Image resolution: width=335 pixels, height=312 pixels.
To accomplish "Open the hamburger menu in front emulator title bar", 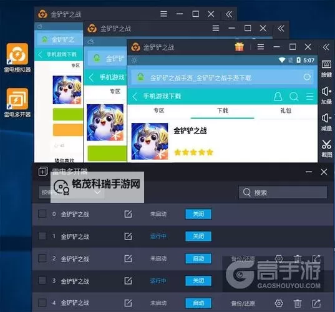I will click(260, 47).
